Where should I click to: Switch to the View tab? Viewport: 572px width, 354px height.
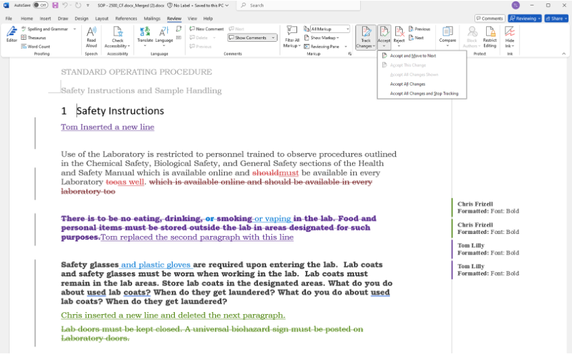(x=192, y=19)
